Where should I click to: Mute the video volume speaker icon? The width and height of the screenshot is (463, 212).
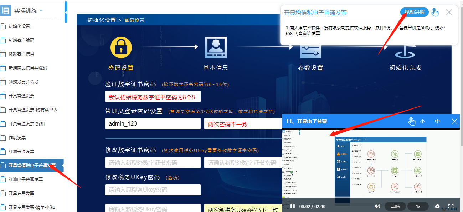pos(377,206)
